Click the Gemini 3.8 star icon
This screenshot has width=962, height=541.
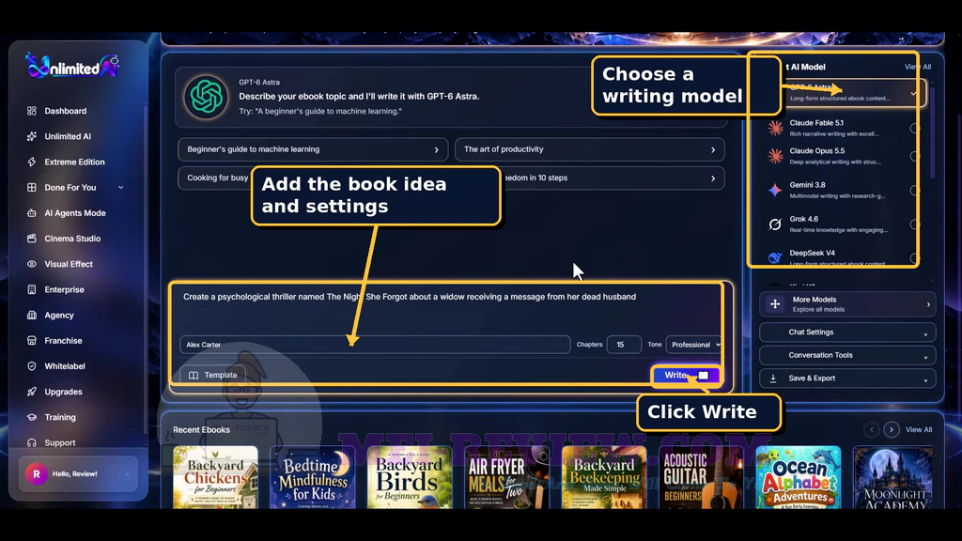coord(775,190)
